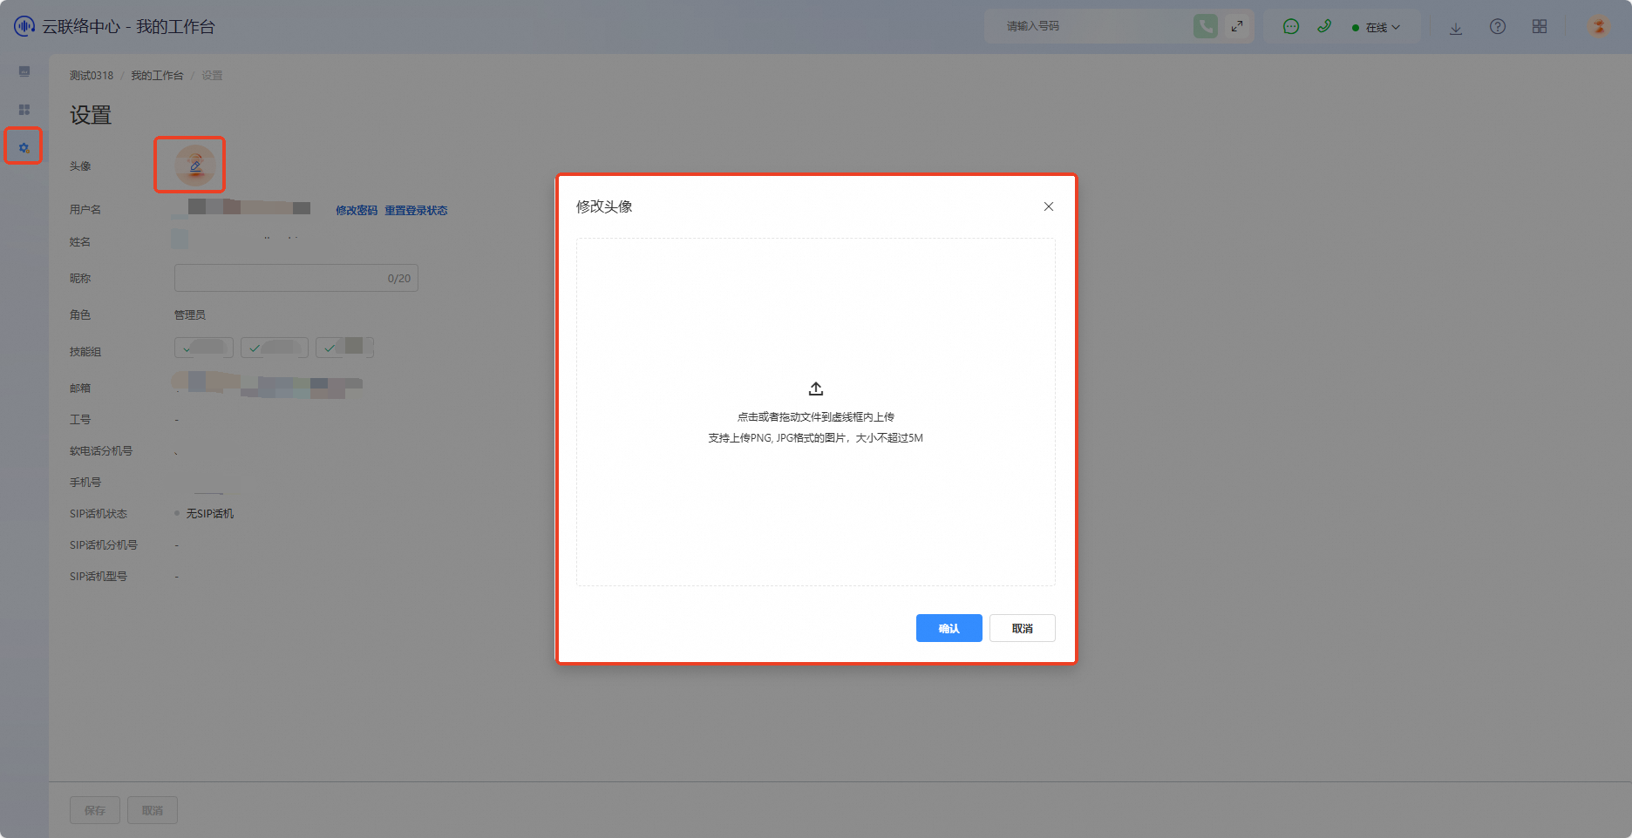Open the workbench icon in the left sidebar

click(x=24, y=71)
